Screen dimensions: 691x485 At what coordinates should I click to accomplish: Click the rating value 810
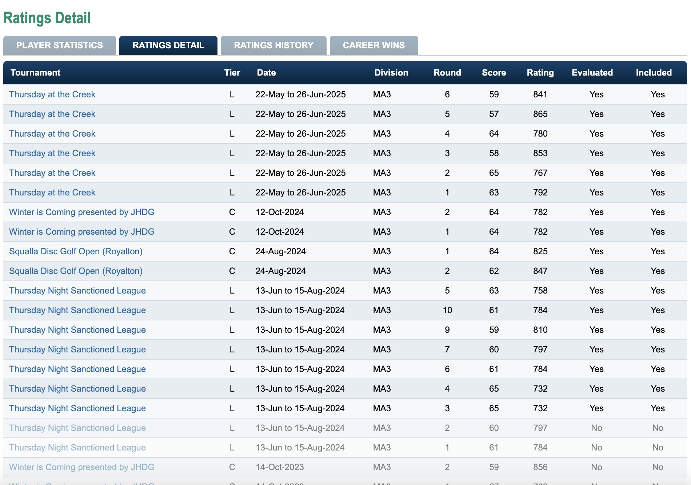click(540, 330)
